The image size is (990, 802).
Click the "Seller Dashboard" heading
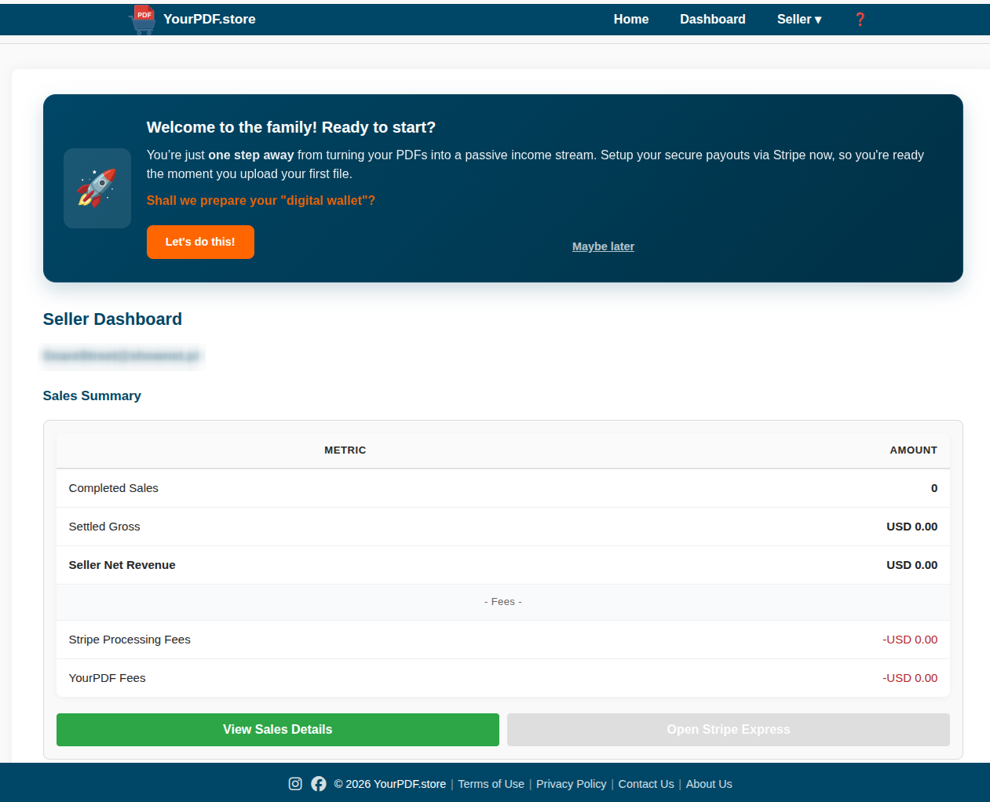(112, 319)
